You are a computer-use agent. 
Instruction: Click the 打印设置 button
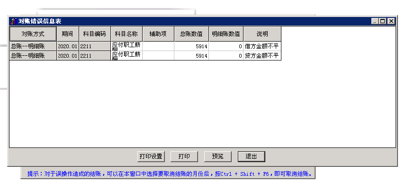[x=151, y=156]
